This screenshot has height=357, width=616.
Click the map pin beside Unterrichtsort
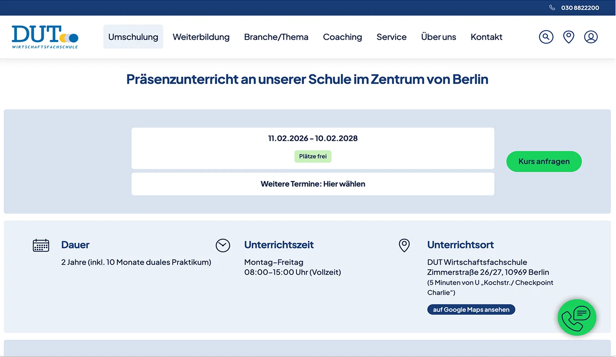[404, 245]
